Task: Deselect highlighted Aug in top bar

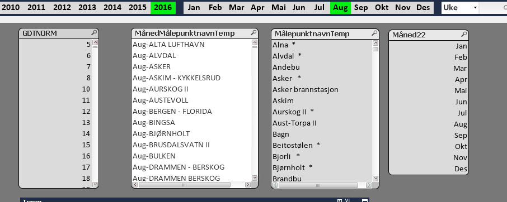Action: [340, 8]
